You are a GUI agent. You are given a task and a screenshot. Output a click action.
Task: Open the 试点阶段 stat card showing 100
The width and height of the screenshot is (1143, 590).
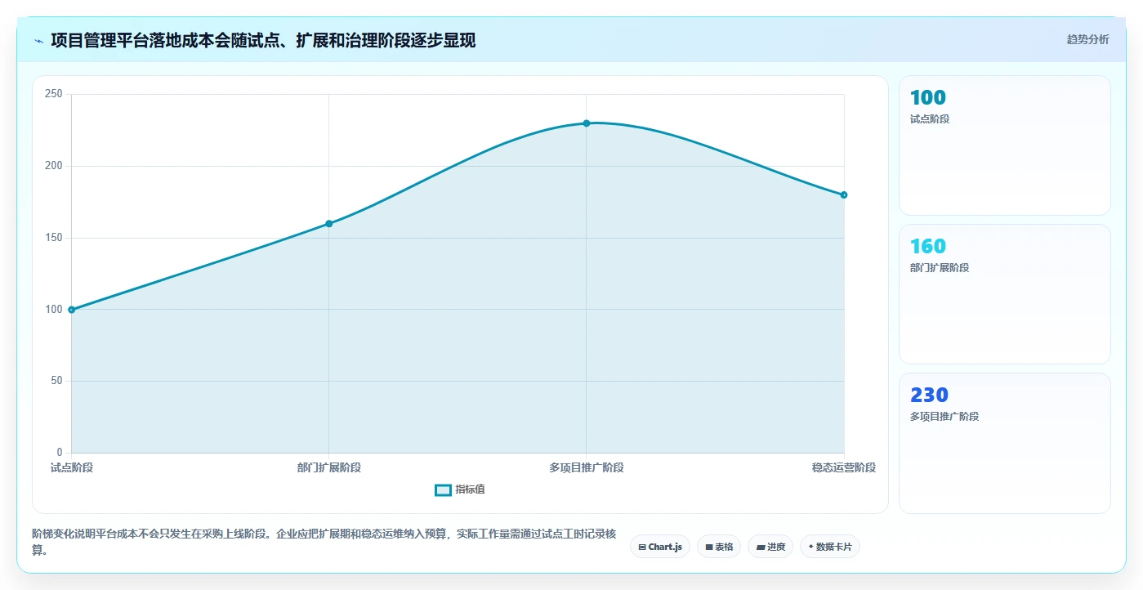pos(1005,145)
